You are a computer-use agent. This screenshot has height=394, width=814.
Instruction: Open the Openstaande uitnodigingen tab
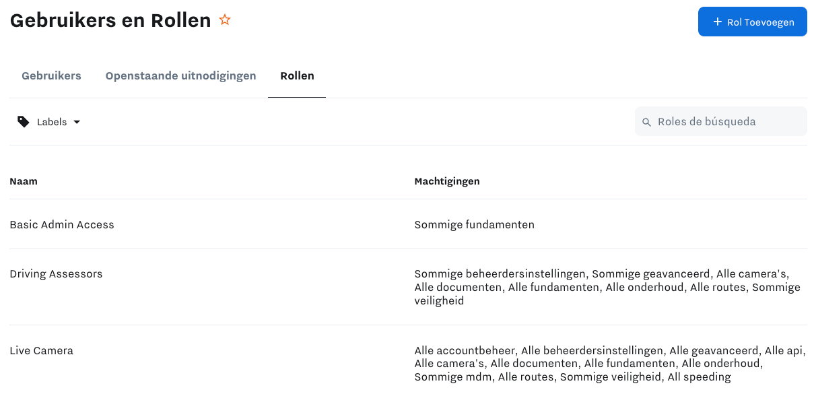coord(180,75)
